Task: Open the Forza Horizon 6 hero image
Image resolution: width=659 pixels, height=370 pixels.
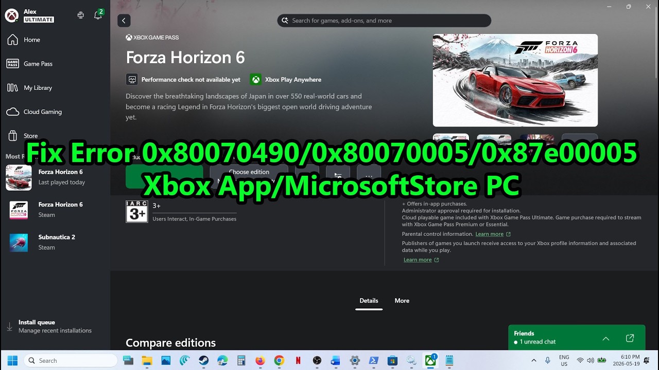Action: (x=515, y=80)
